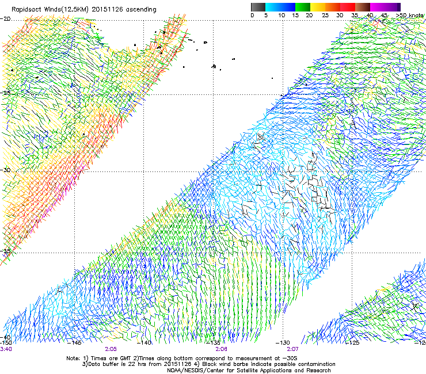Click the -140 longitude label
This screenshot has width=426, height=374.
click(144, 342)
